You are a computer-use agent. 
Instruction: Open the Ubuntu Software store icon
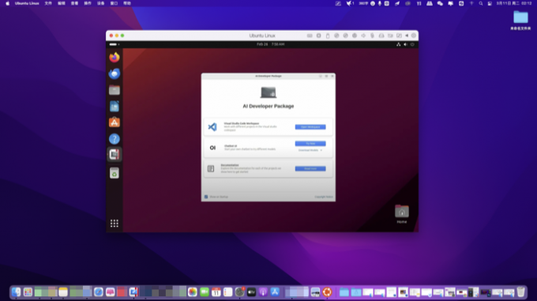click(115, 122)
